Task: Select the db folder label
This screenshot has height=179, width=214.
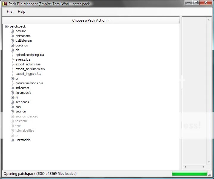Action: (x=17, y=50)
